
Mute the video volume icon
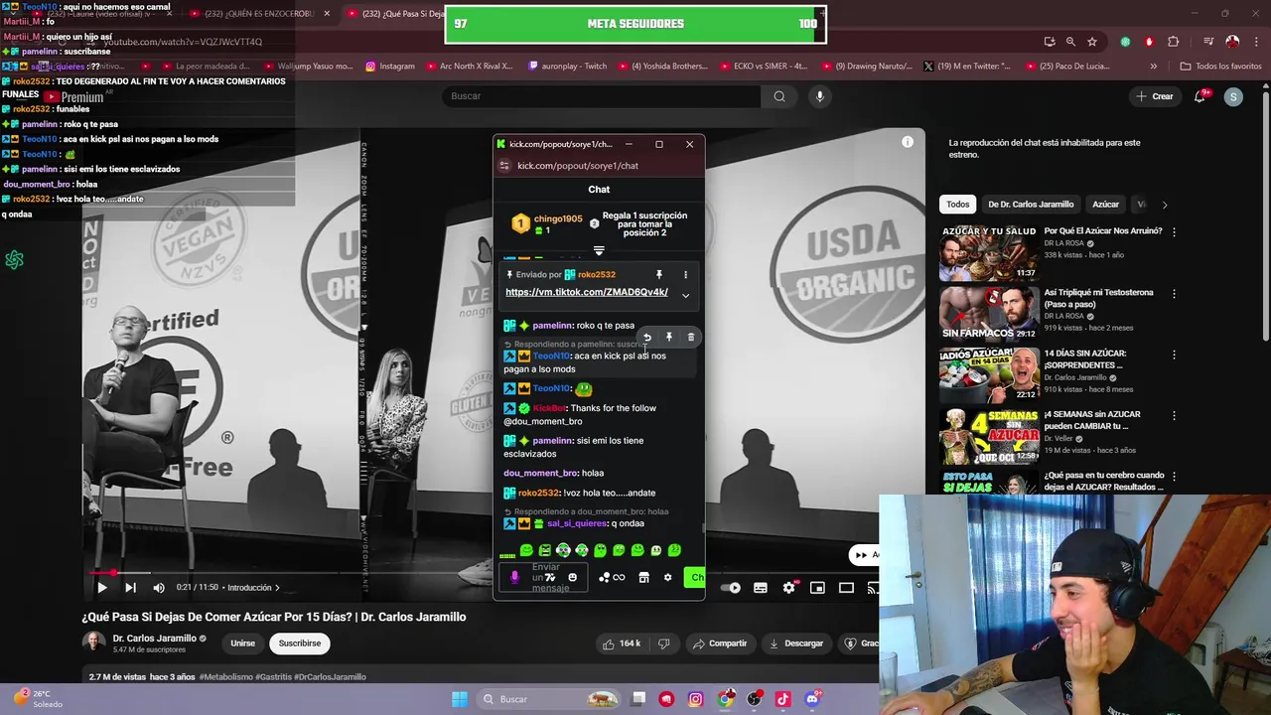click(x=159, y=588)
